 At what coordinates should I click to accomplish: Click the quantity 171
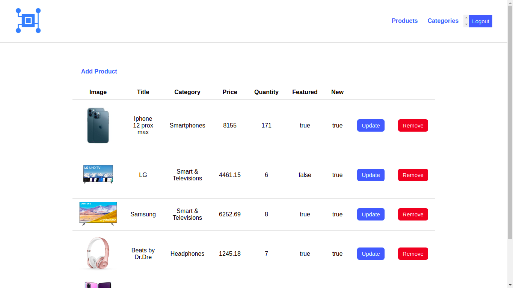(x=266, y=126)
